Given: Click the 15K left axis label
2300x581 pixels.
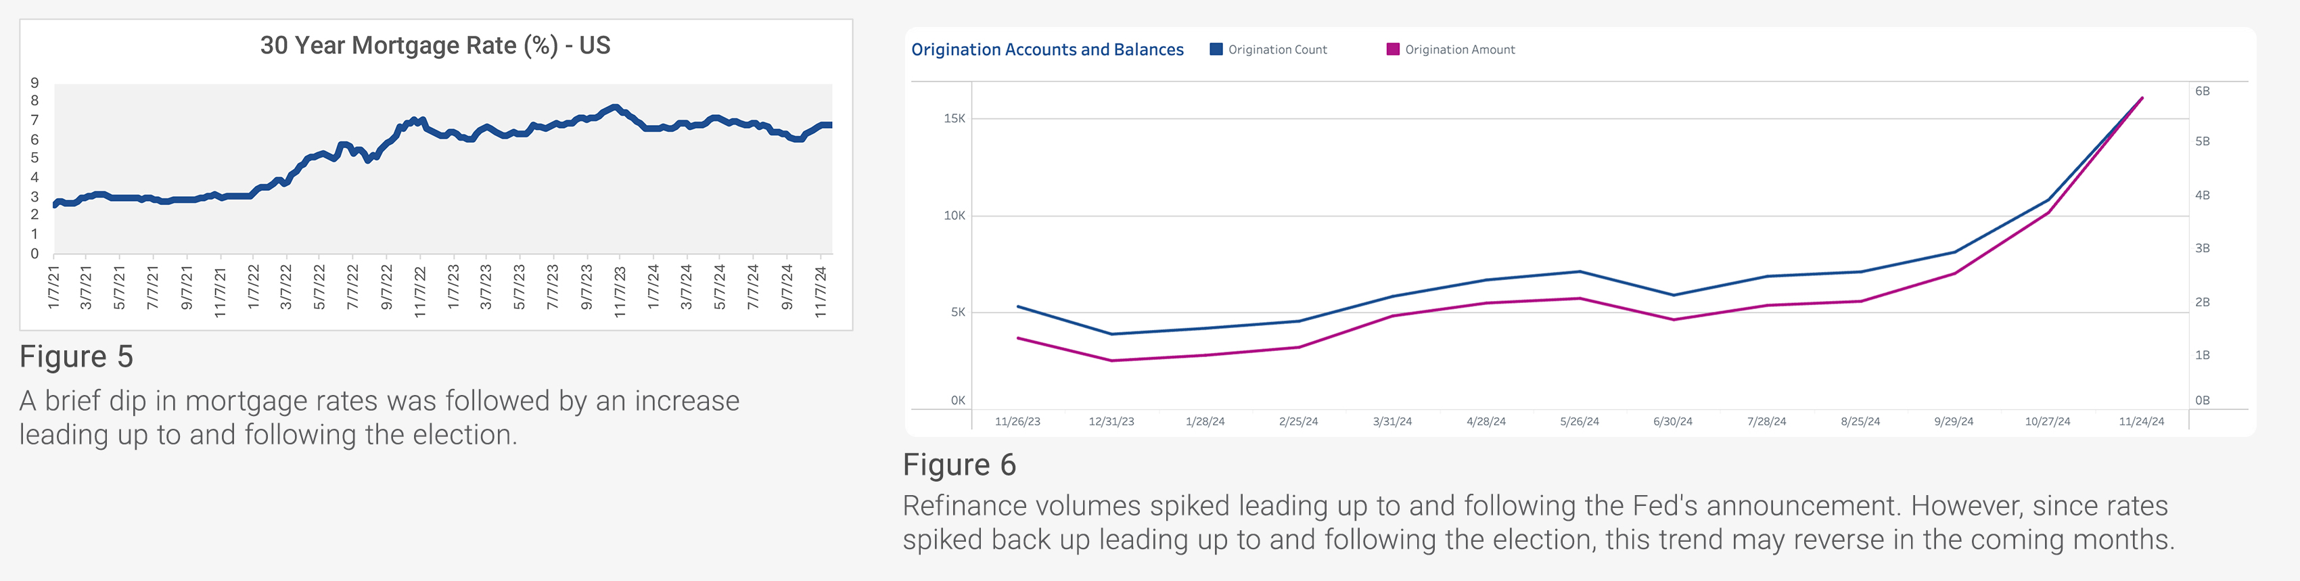Looking at the screenshot, I should coord(954,118).
